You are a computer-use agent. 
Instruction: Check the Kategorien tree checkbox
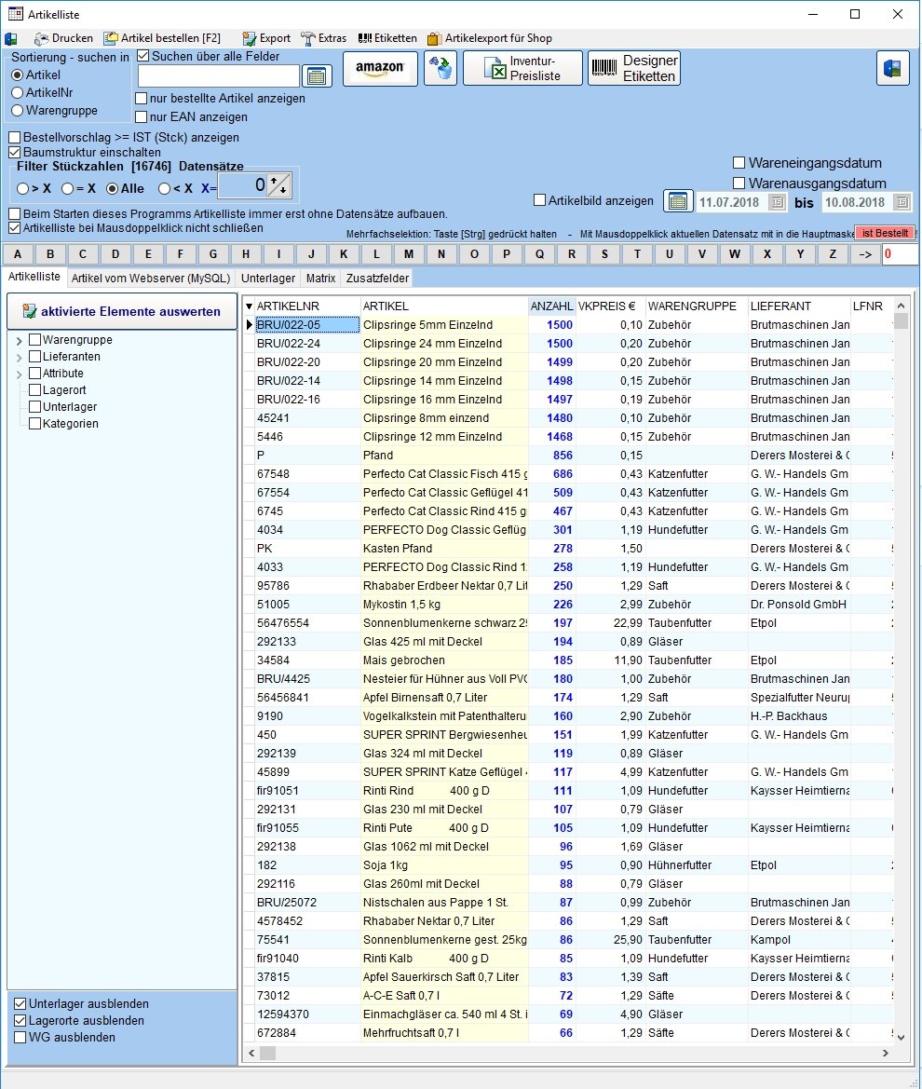[x=34, y=423]
